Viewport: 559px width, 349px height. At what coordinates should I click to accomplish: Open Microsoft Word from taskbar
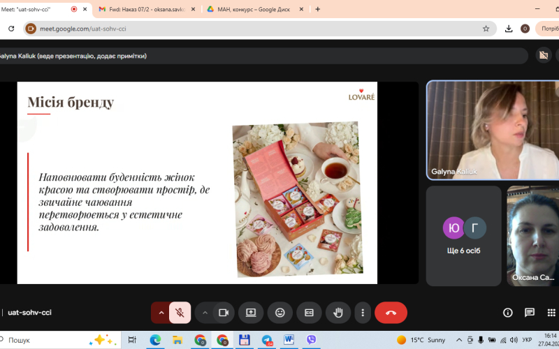[x=289, y=340]
